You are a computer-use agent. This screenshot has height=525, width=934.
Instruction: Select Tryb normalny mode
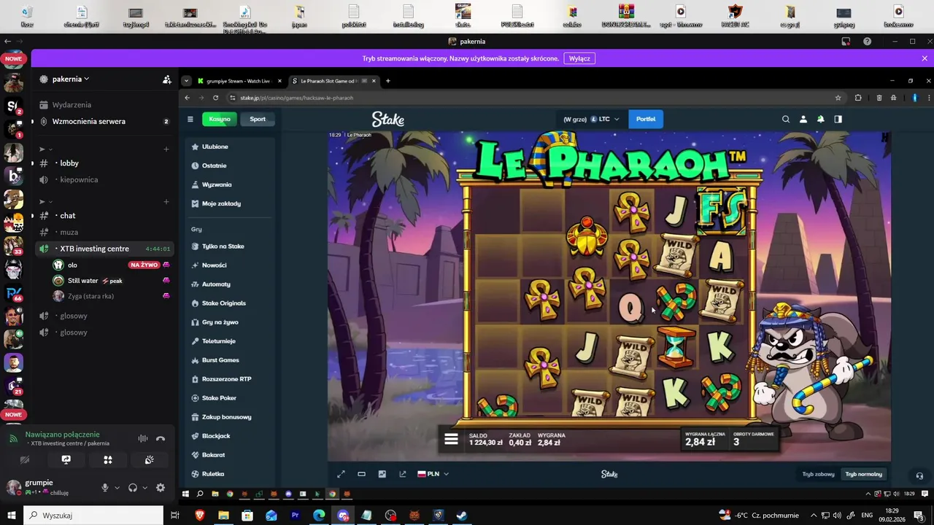pyautogui.click(x=864, y=474)
